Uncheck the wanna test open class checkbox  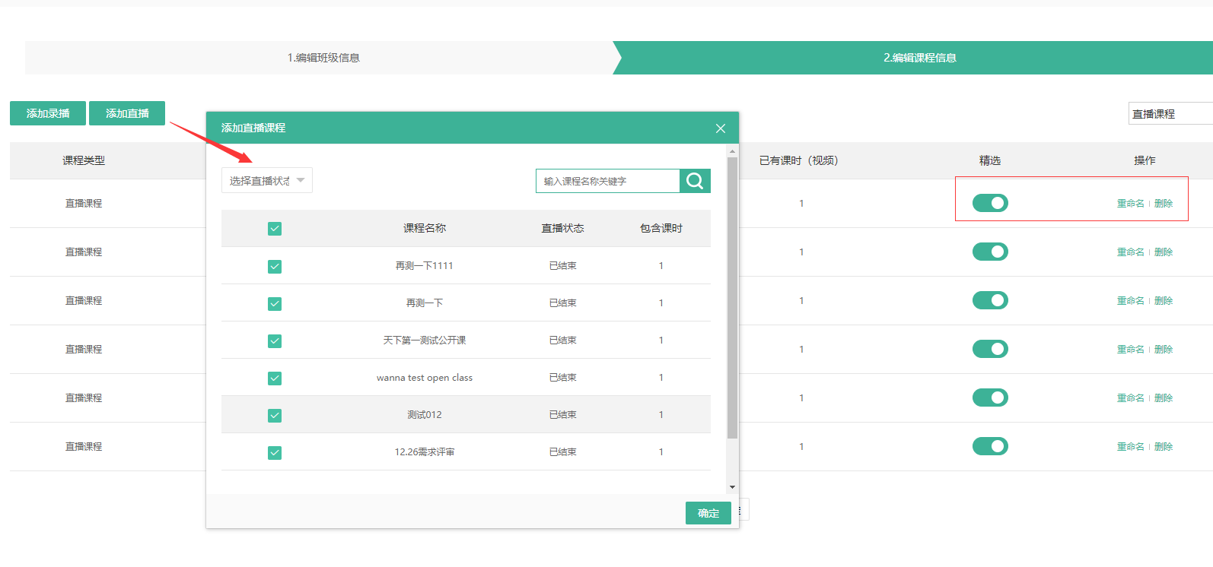[x=275, y=379]
